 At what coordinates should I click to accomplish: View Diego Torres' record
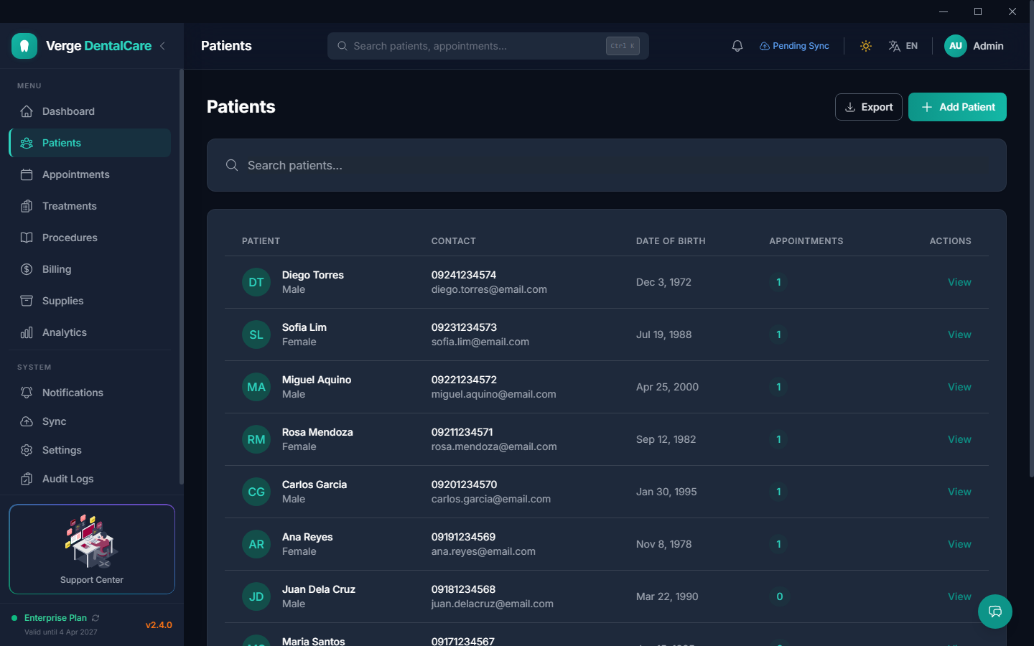point(959,282)
